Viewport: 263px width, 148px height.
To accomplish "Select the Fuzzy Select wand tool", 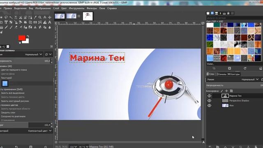I will 11,17.
